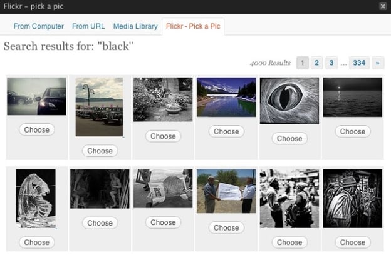Click the foggy black cars thumbnail
The width and height of the screenshot is (391, 255).
tap(37, 96)
